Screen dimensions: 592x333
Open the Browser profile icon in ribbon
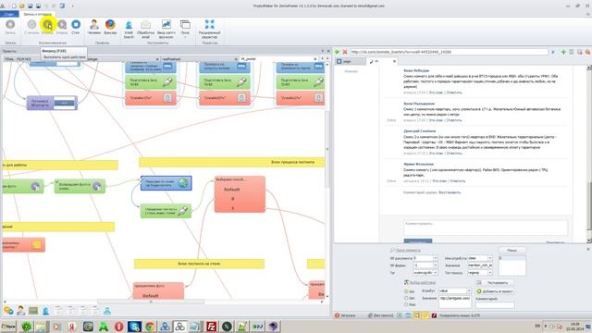(110, 27)
